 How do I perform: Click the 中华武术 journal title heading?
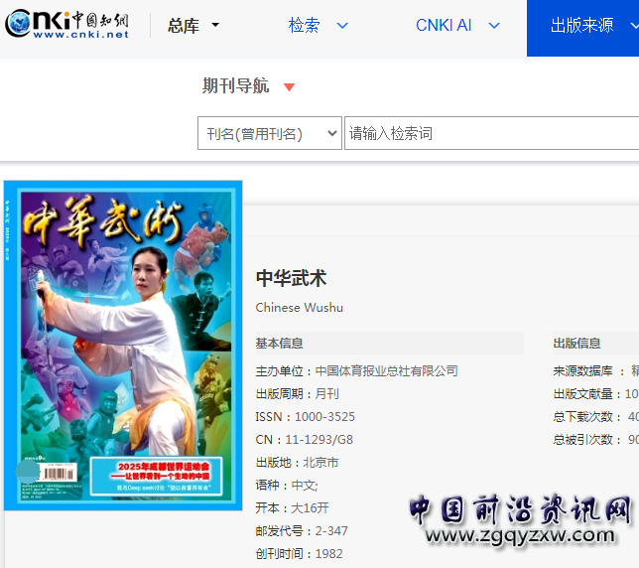click(x=291, y=278)
